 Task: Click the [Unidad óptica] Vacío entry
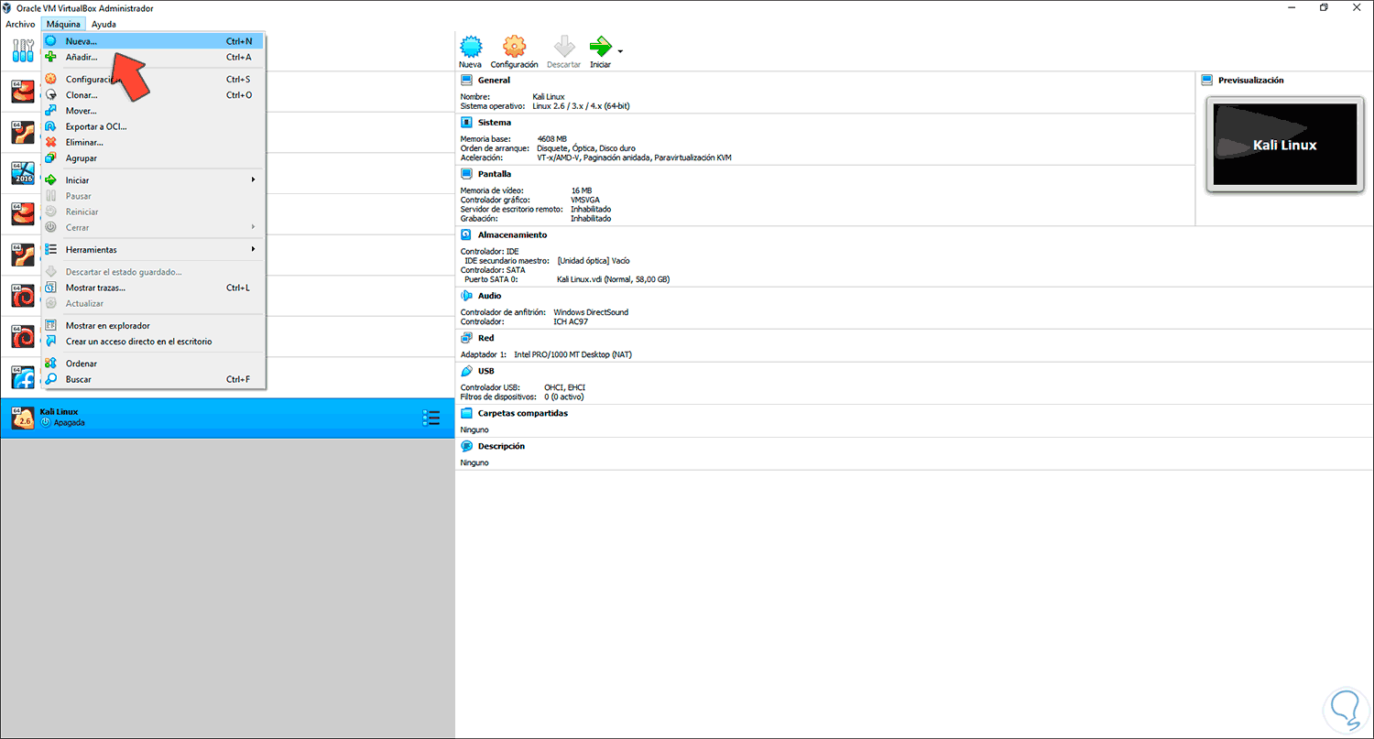[x=594, y=260]
